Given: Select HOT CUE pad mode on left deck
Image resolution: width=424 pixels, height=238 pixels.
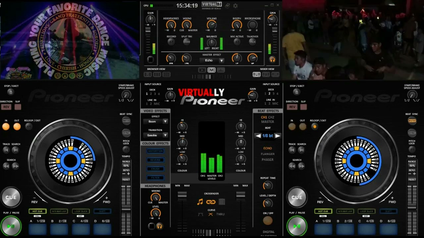Looking at the screenshot, I should 37,211.
